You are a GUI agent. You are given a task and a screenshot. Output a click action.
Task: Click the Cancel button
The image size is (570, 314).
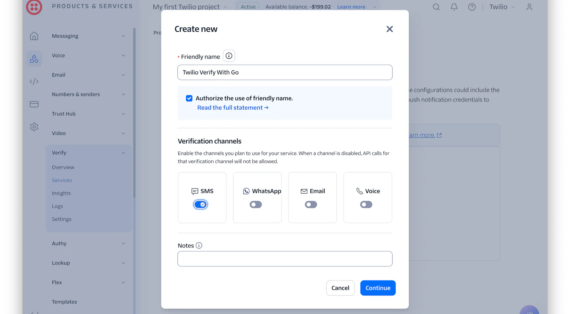tap(340, 288)
